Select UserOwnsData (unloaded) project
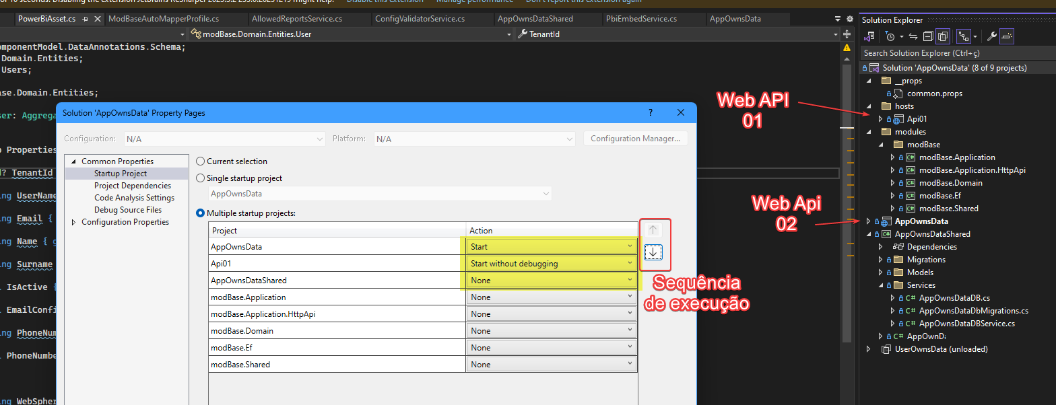 point(941,349)
